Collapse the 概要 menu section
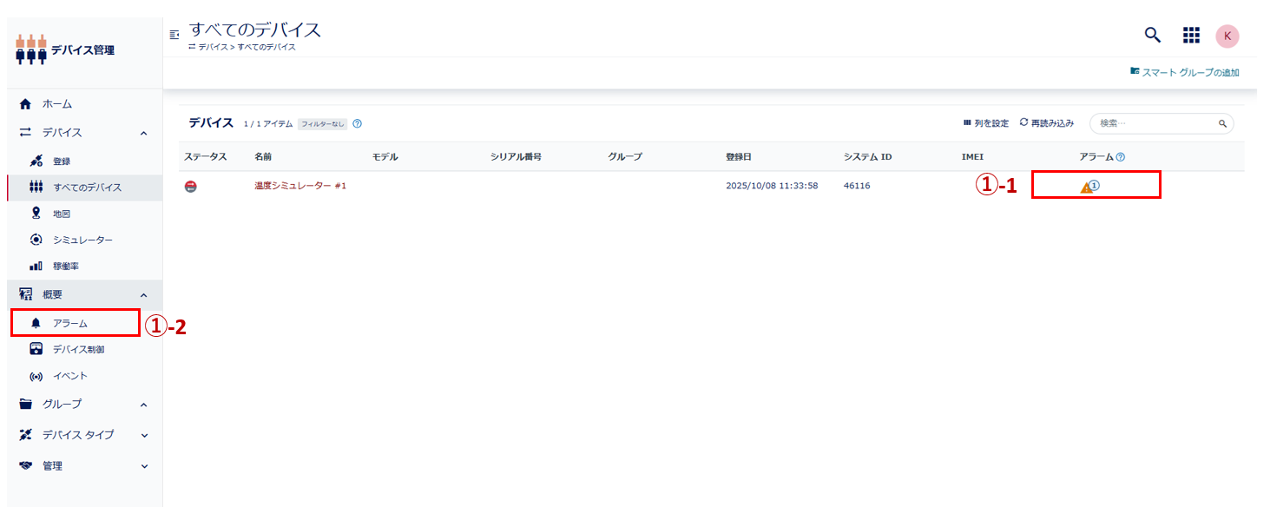The height and width of the screenshot is (507, 1270). 143,295
